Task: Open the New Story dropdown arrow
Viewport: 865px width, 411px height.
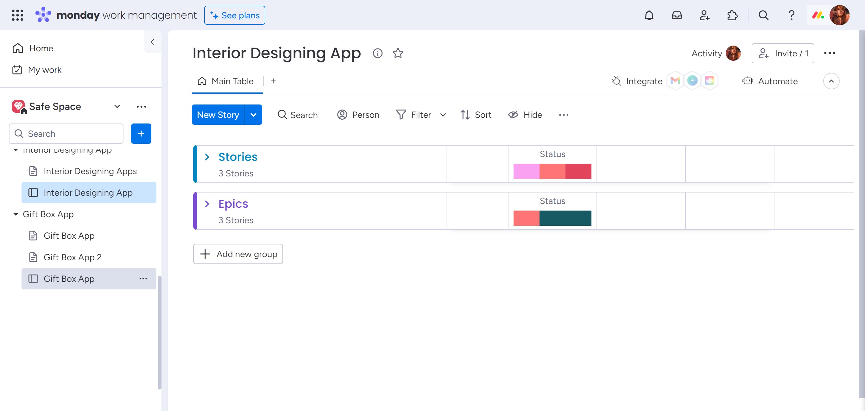Action: 254,115
